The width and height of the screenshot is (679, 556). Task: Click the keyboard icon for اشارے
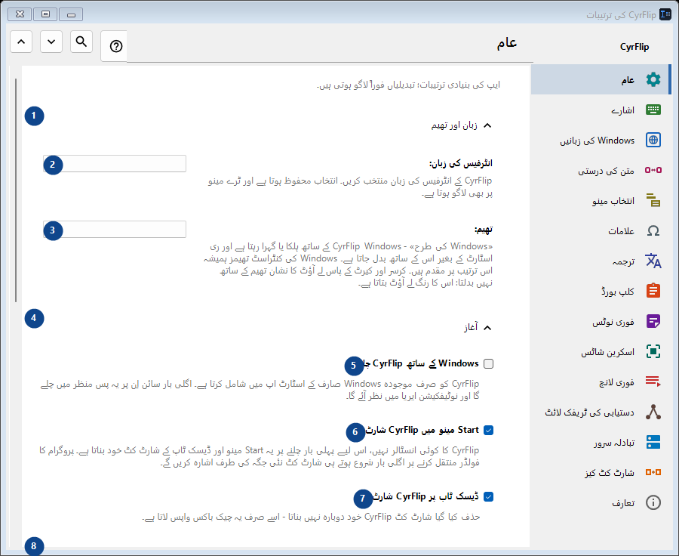click(x=653, y=110)
